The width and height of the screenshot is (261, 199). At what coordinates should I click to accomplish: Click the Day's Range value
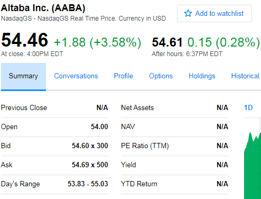[x=88, y=184]
